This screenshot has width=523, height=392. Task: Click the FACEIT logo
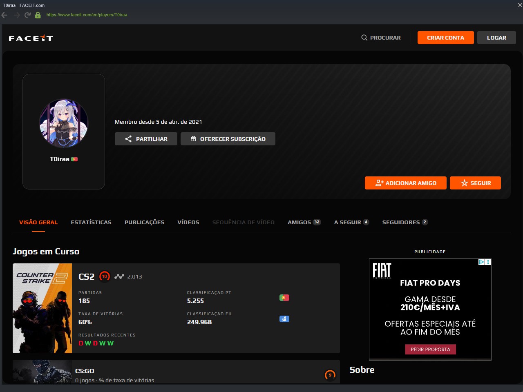[x=31, y=38]
